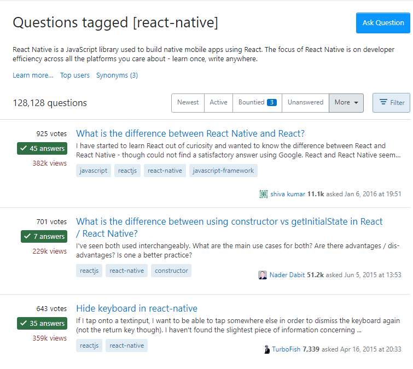Select reactjs tag on first question
Image resolution: width=413 pixels, height=369 pixels.
point(127,171)
